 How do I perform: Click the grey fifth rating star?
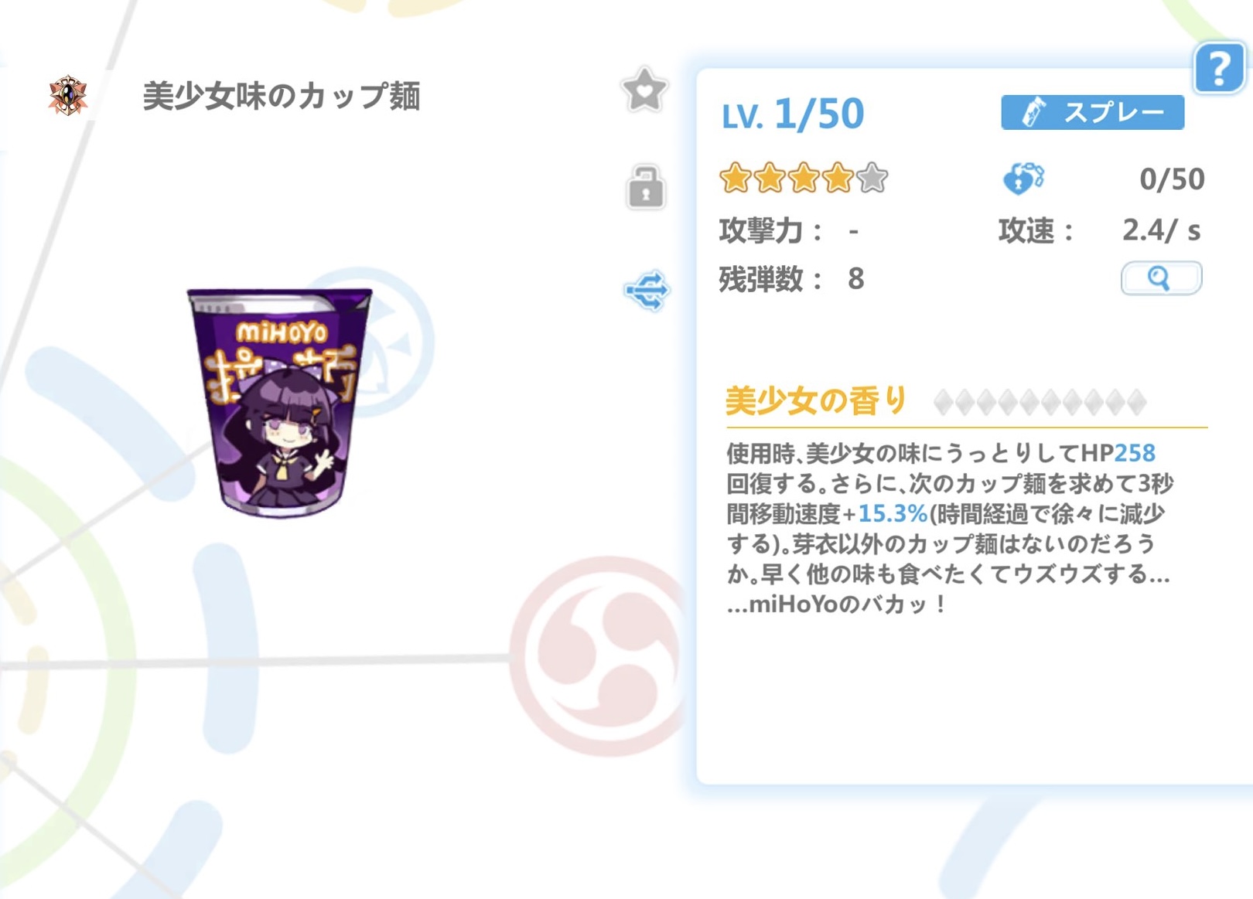[x=872, y=179]
